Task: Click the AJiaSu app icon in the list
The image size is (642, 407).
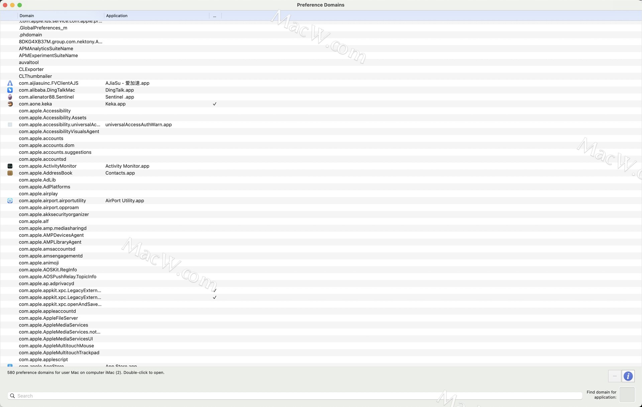Action: pos(10,83)
